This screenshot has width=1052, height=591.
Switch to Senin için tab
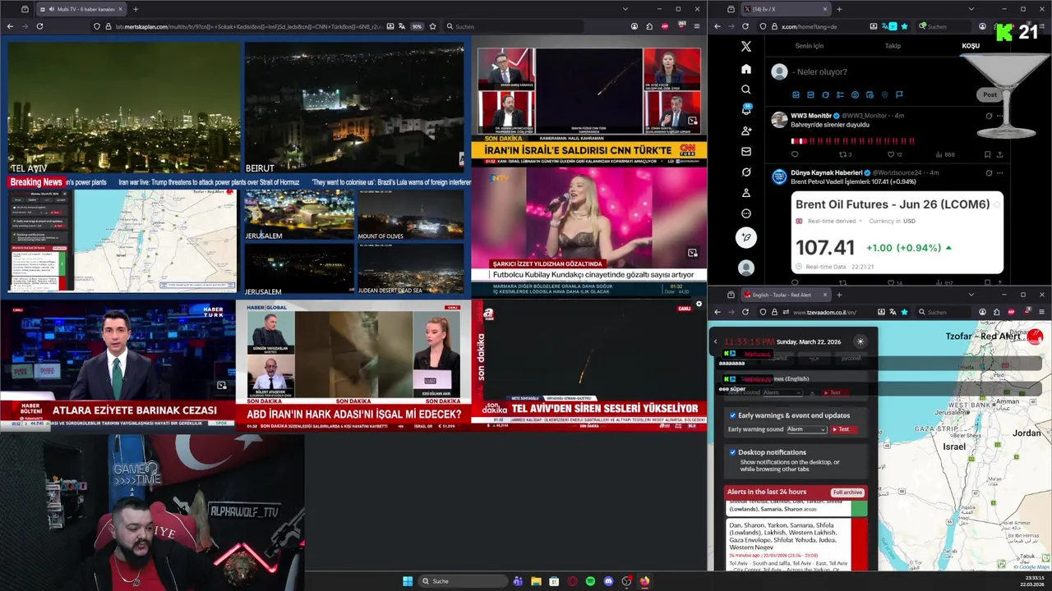tap(810, 46)
